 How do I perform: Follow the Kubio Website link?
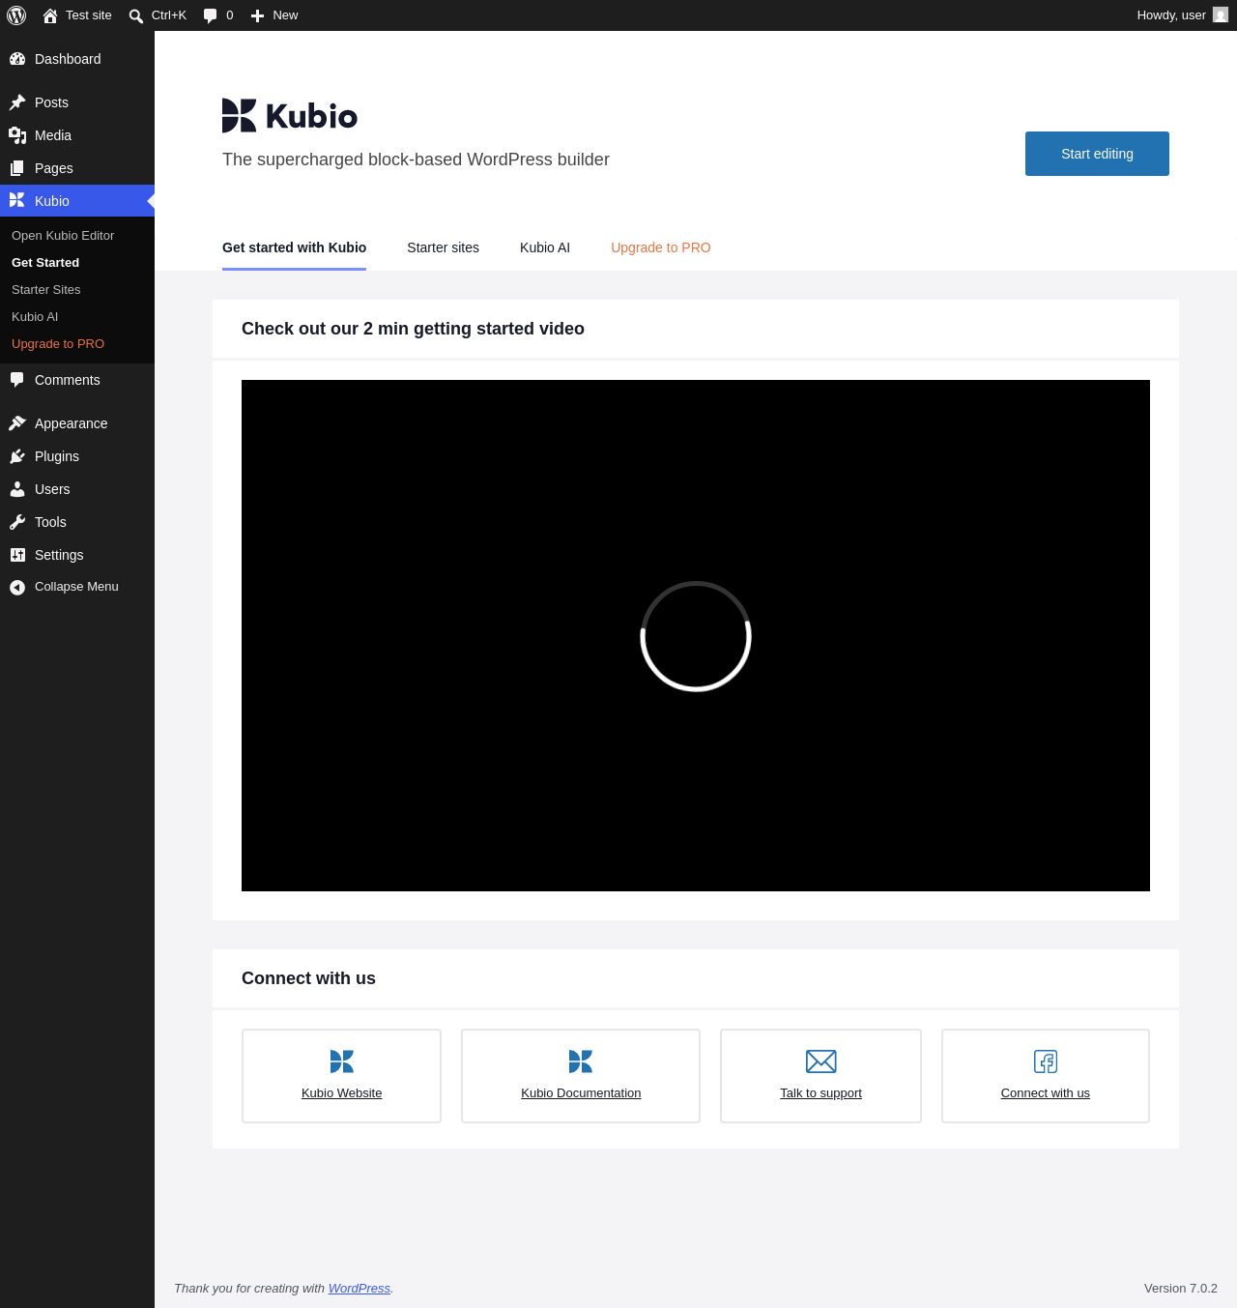pos(342,1093)
